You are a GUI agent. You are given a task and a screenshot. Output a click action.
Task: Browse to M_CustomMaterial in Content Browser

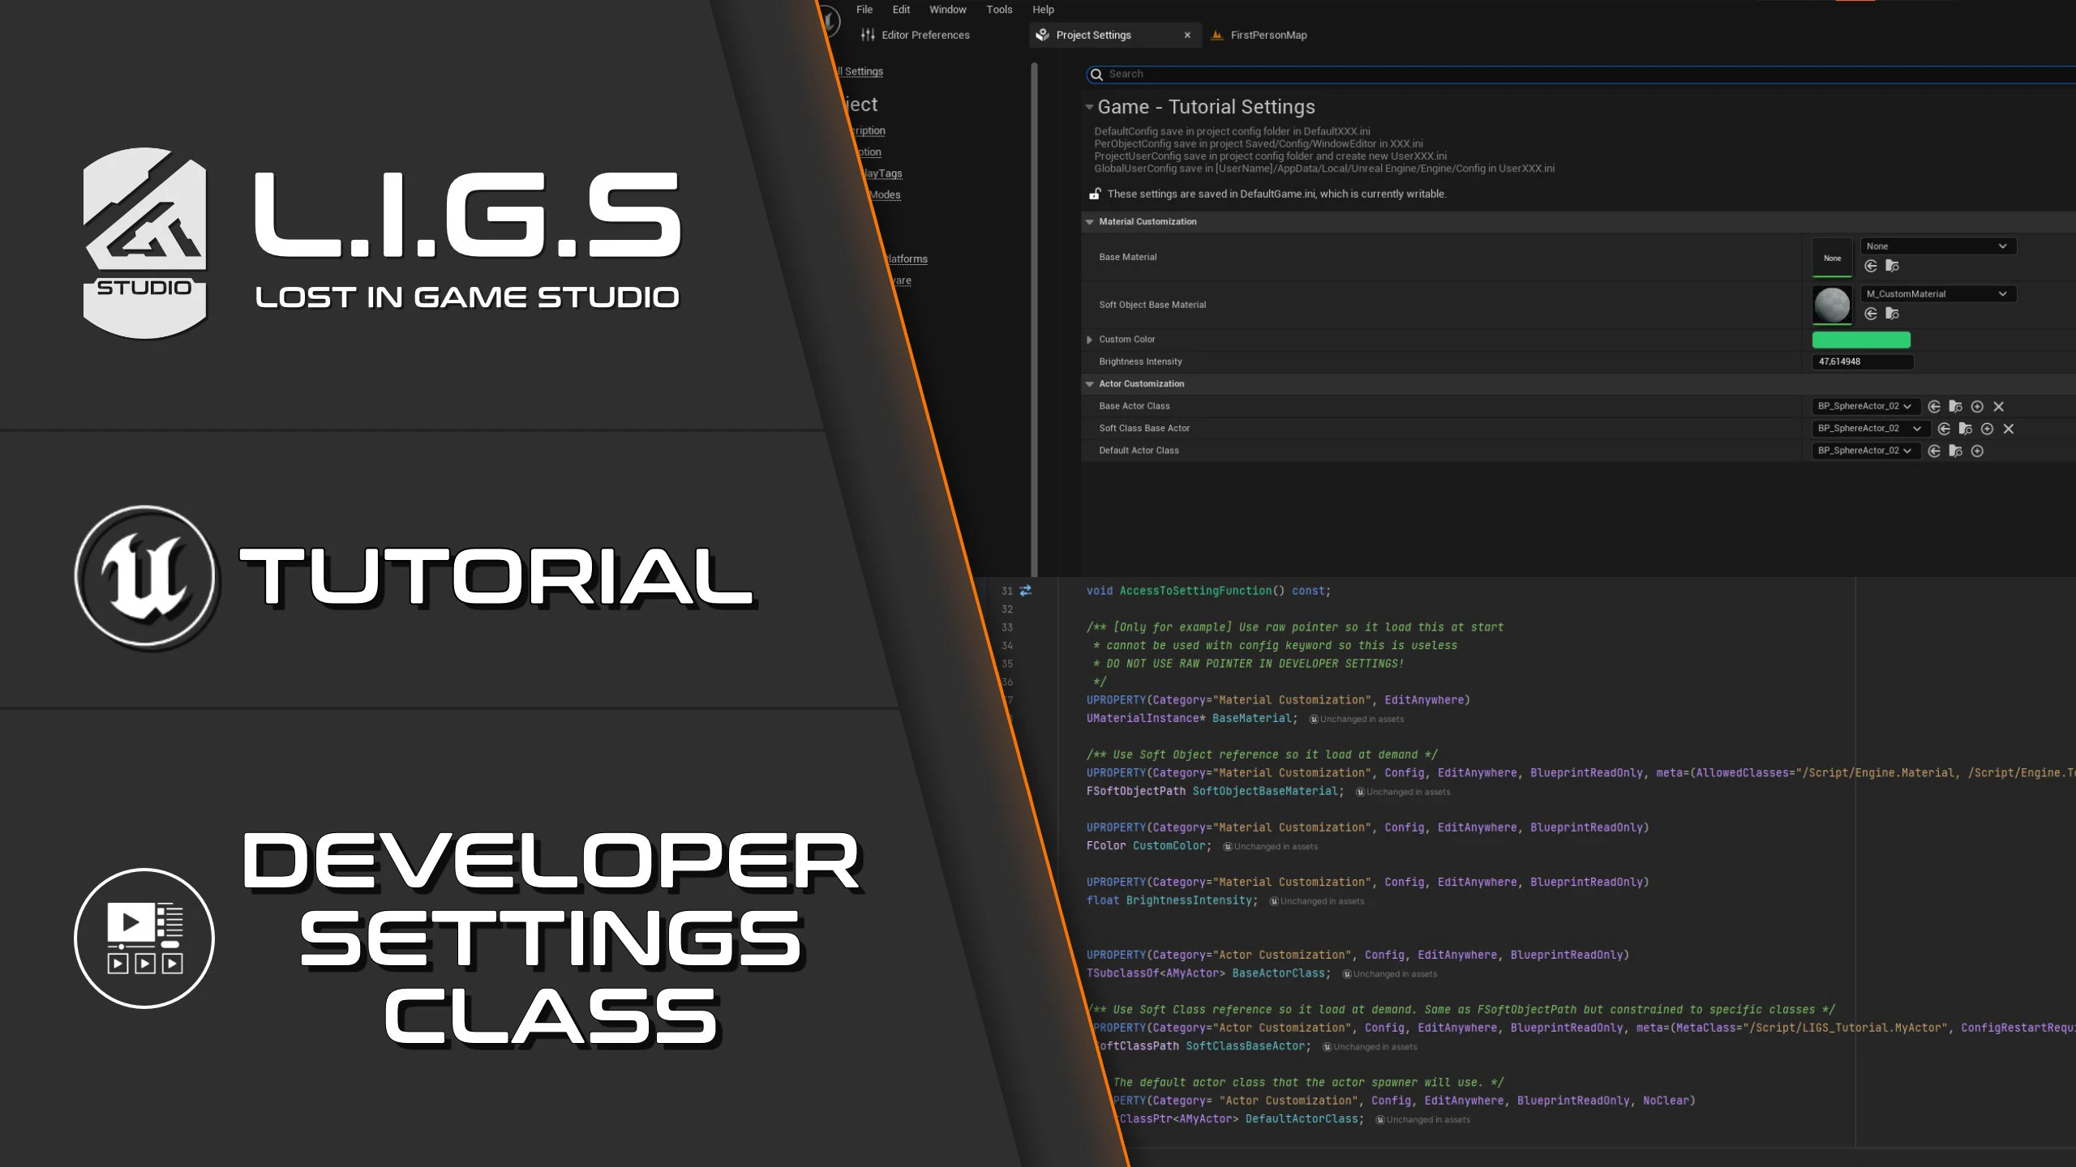[1892, 314]
